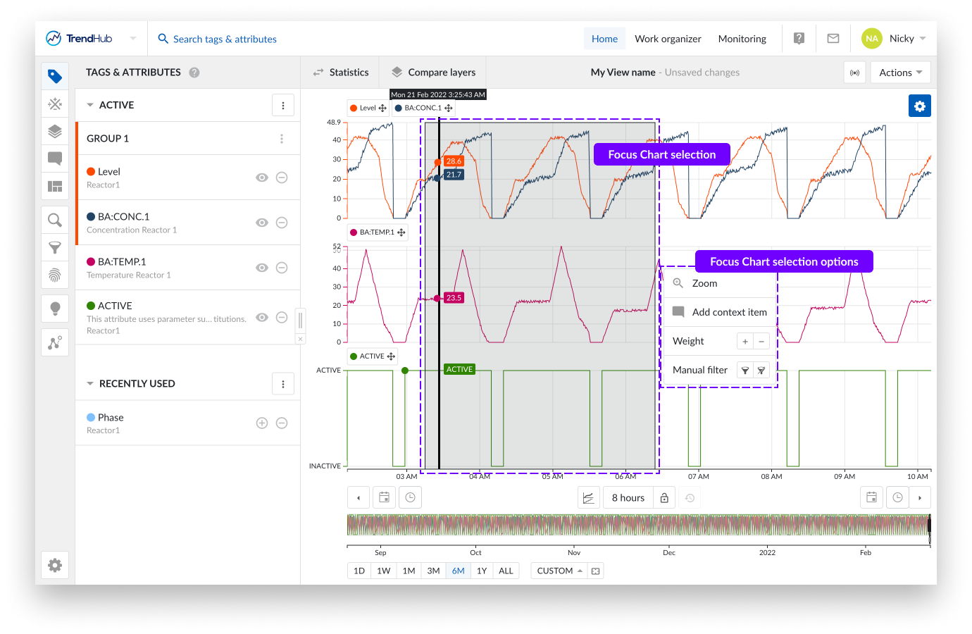Click the context timeline overview bar
The image size is (972, 634).
click(637, 526)
